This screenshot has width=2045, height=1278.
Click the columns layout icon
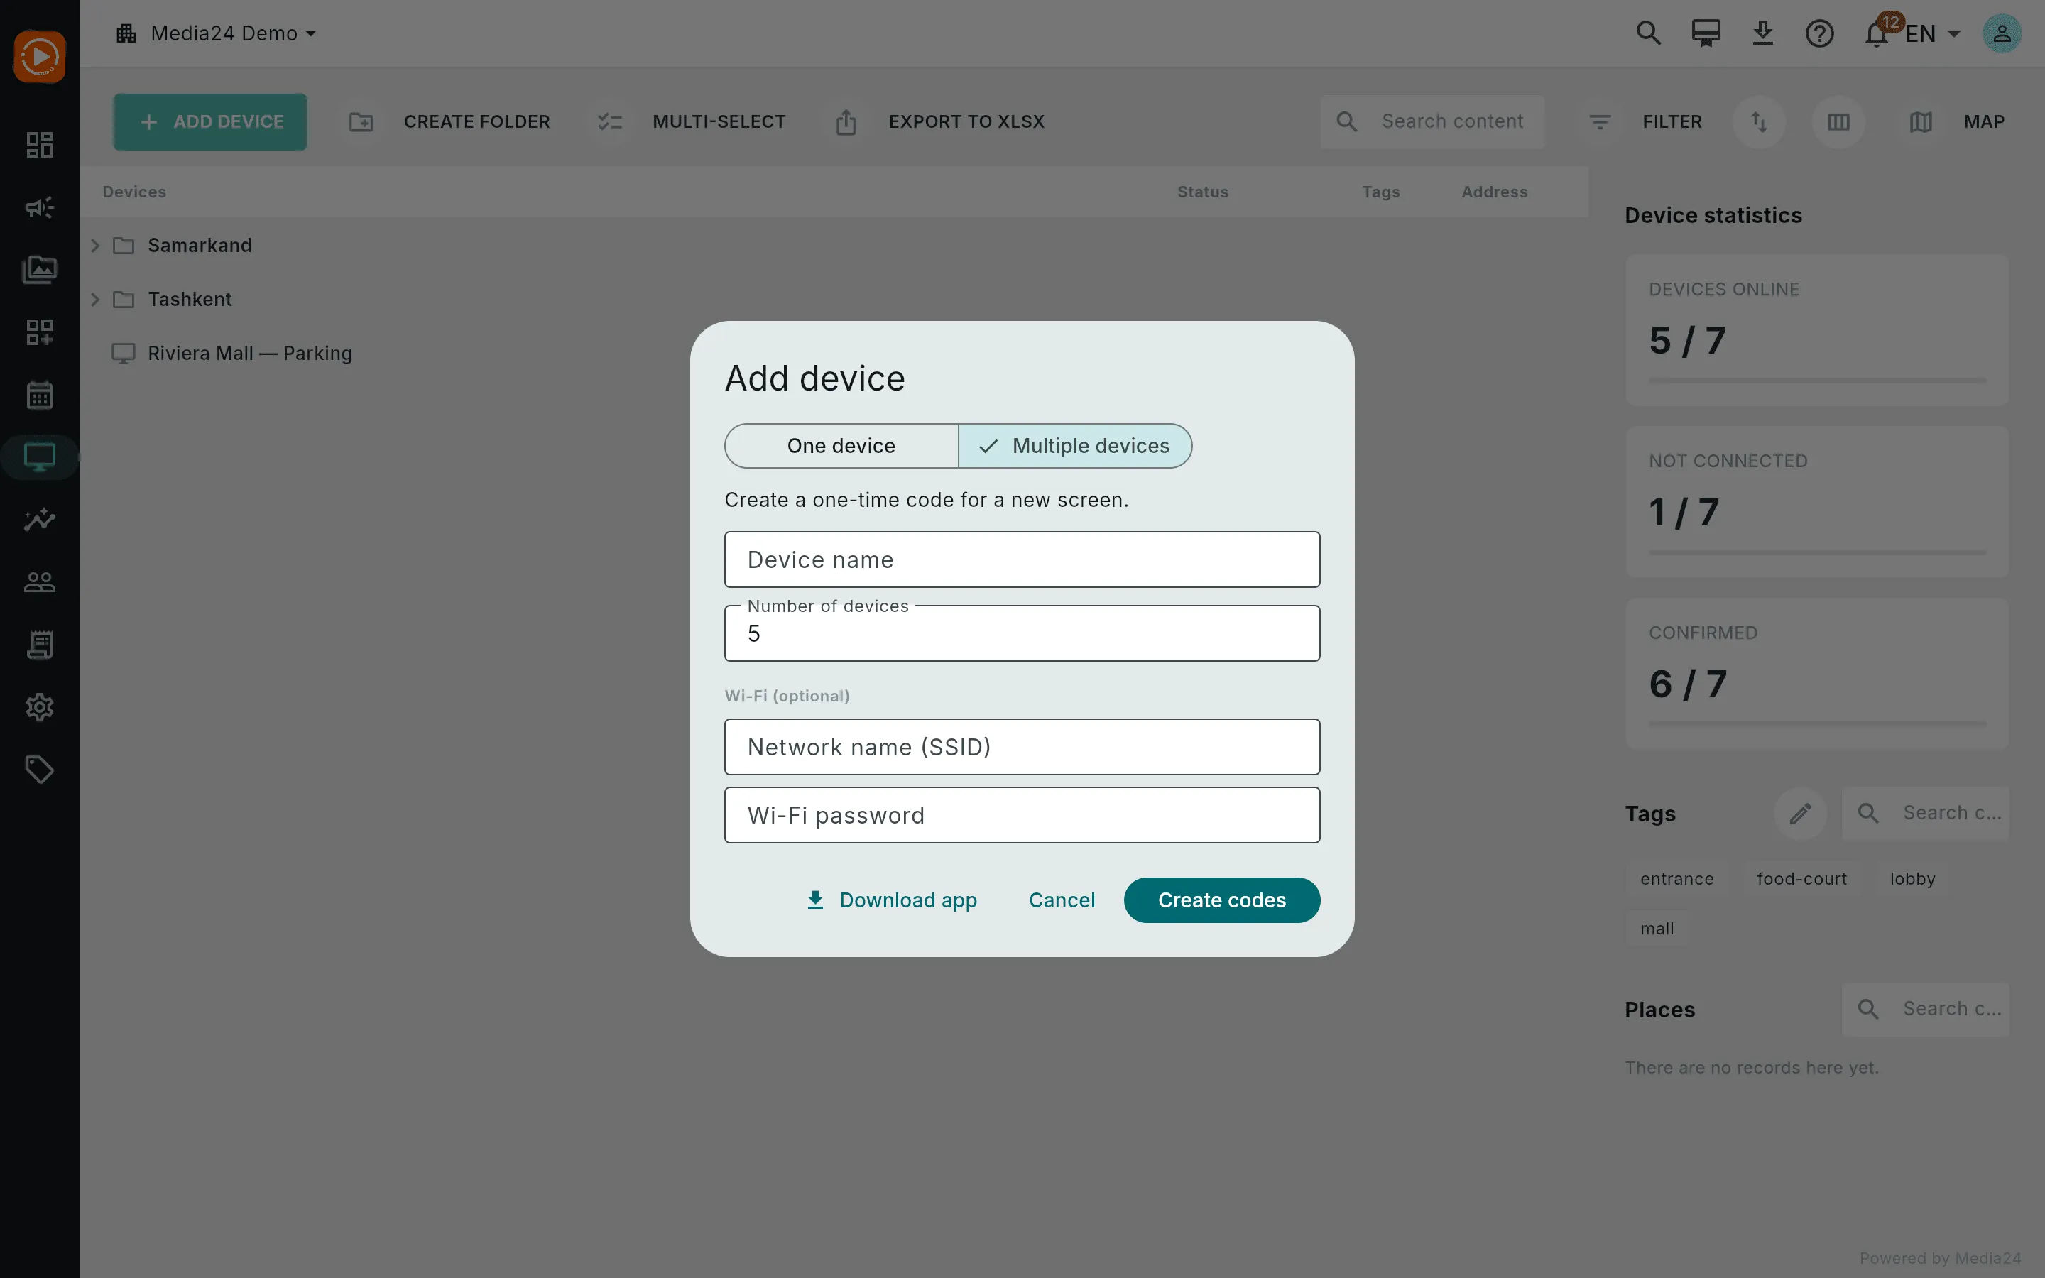(x=1838, y=121)
